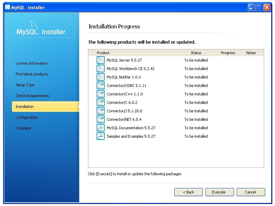This screenshot has height=206, width=275.
Task: Click the Status column header
Action: [196, 53]
